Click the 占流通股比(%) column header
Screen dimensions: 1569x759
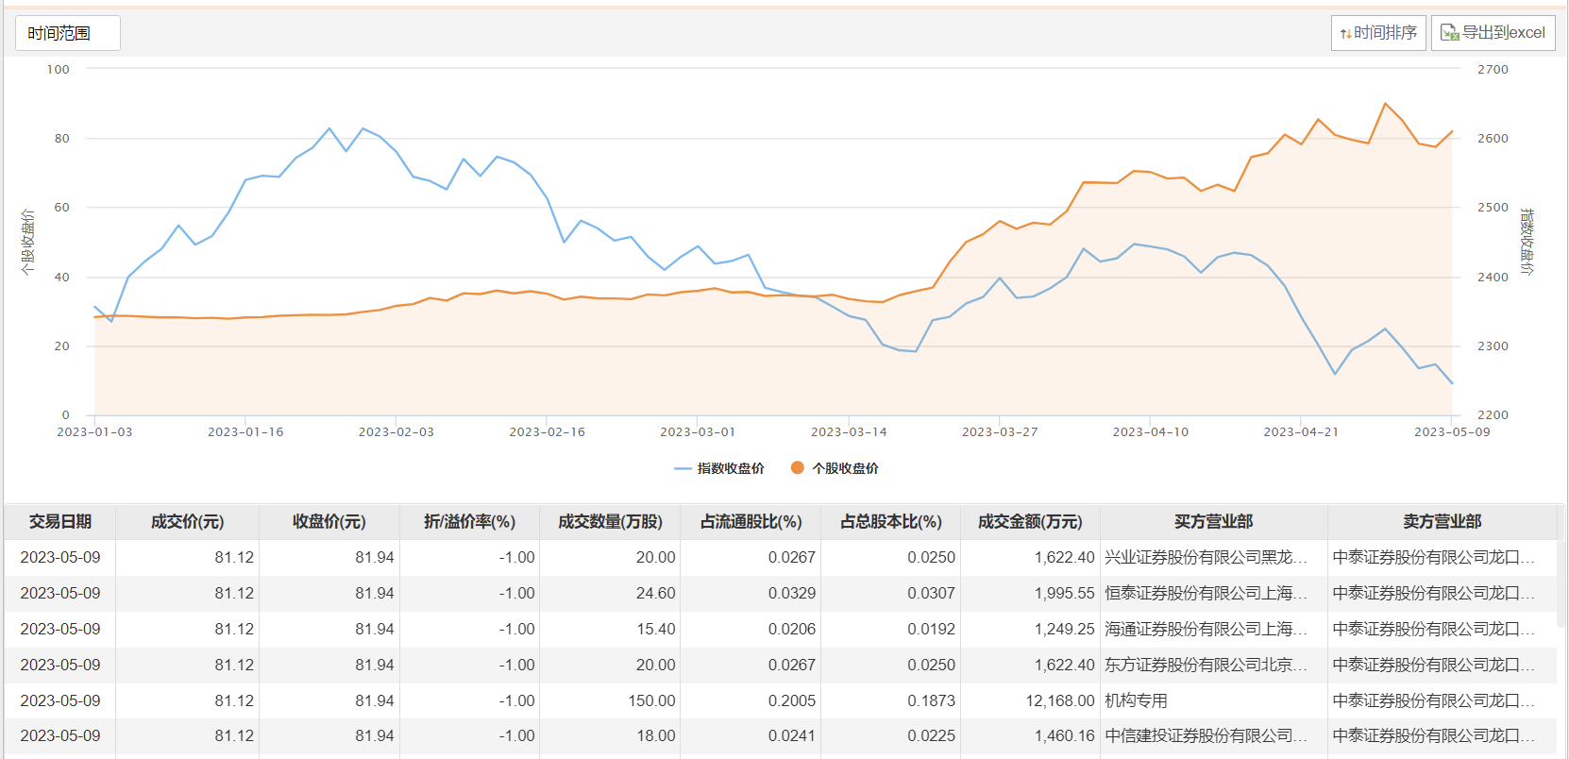(751, 522)
